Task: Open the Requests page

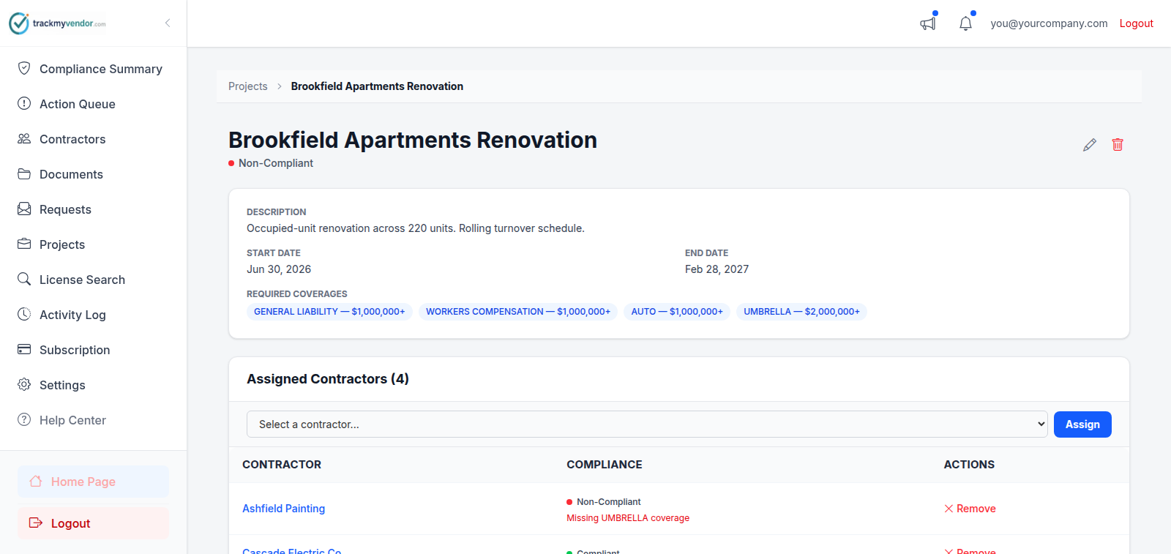Action: coord(65,209)
